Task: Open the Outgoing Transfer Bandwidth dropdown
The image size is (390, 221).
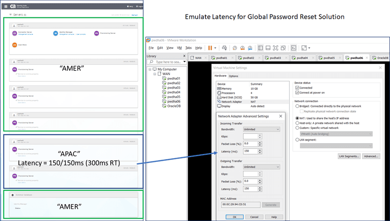Action: coord(261,167)
